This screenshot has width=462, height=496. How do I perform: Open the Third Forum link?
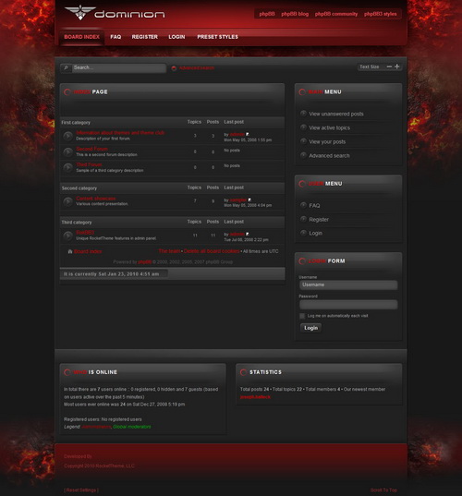[x=89, y=164]
